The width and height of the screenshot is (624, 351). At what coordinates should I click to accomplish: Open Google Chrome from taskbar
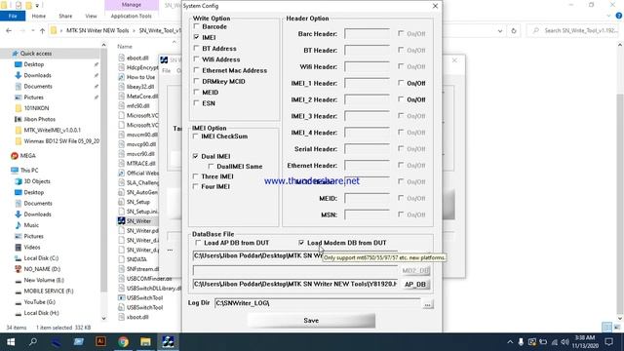tap(124, 342)
